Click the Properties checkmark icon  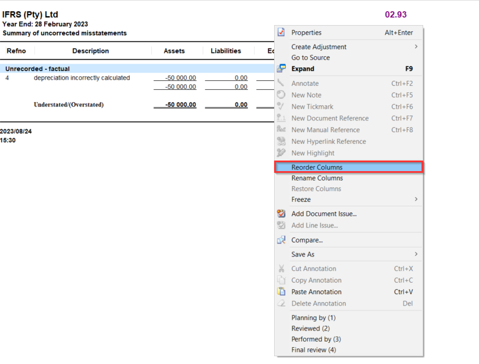click(x=281, y=33)
